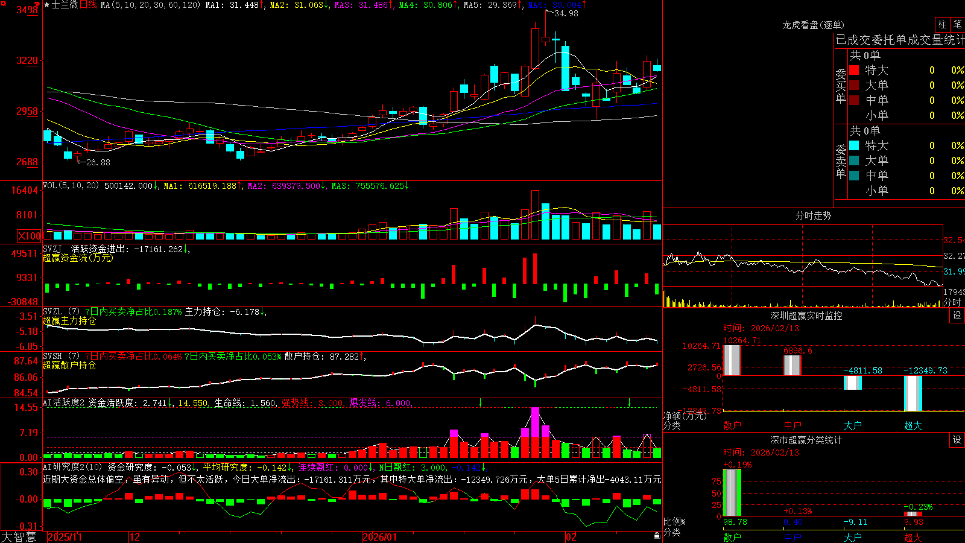Viewport: 965px width, 543px height.
Task: Click the red 特大 buy-order color swatch
Action: coord(854,70)
